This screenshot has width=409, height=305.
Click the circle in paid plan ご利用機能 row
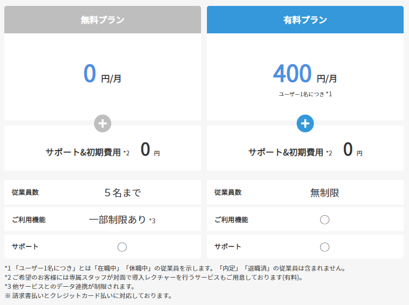(325, 219)
